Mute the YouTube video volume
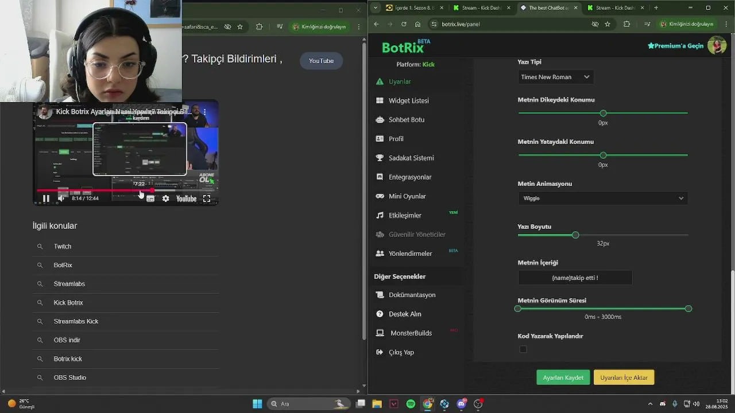This screenshot has width=735, height=413. (61, 198)
